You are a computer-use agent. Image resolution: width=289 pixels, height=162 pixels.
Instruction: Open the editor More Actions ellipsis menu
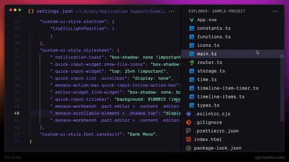click(172, 11)
